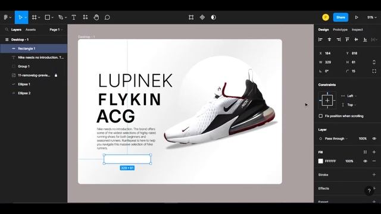Click the corner radius field
This screenshot has height=214, width=381.
coord(357,71)
